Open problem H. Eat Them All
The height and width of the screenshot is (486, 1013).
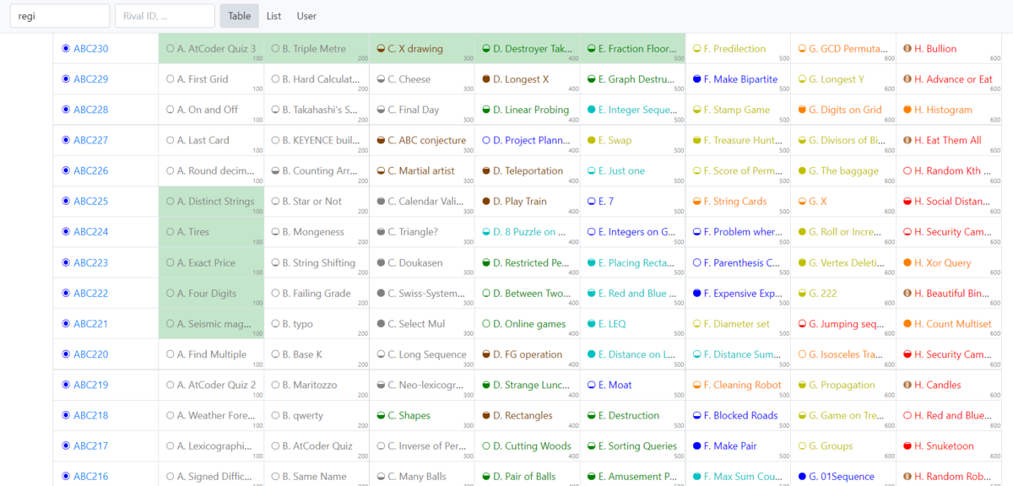pyautogui.click(x=948, y=140)
